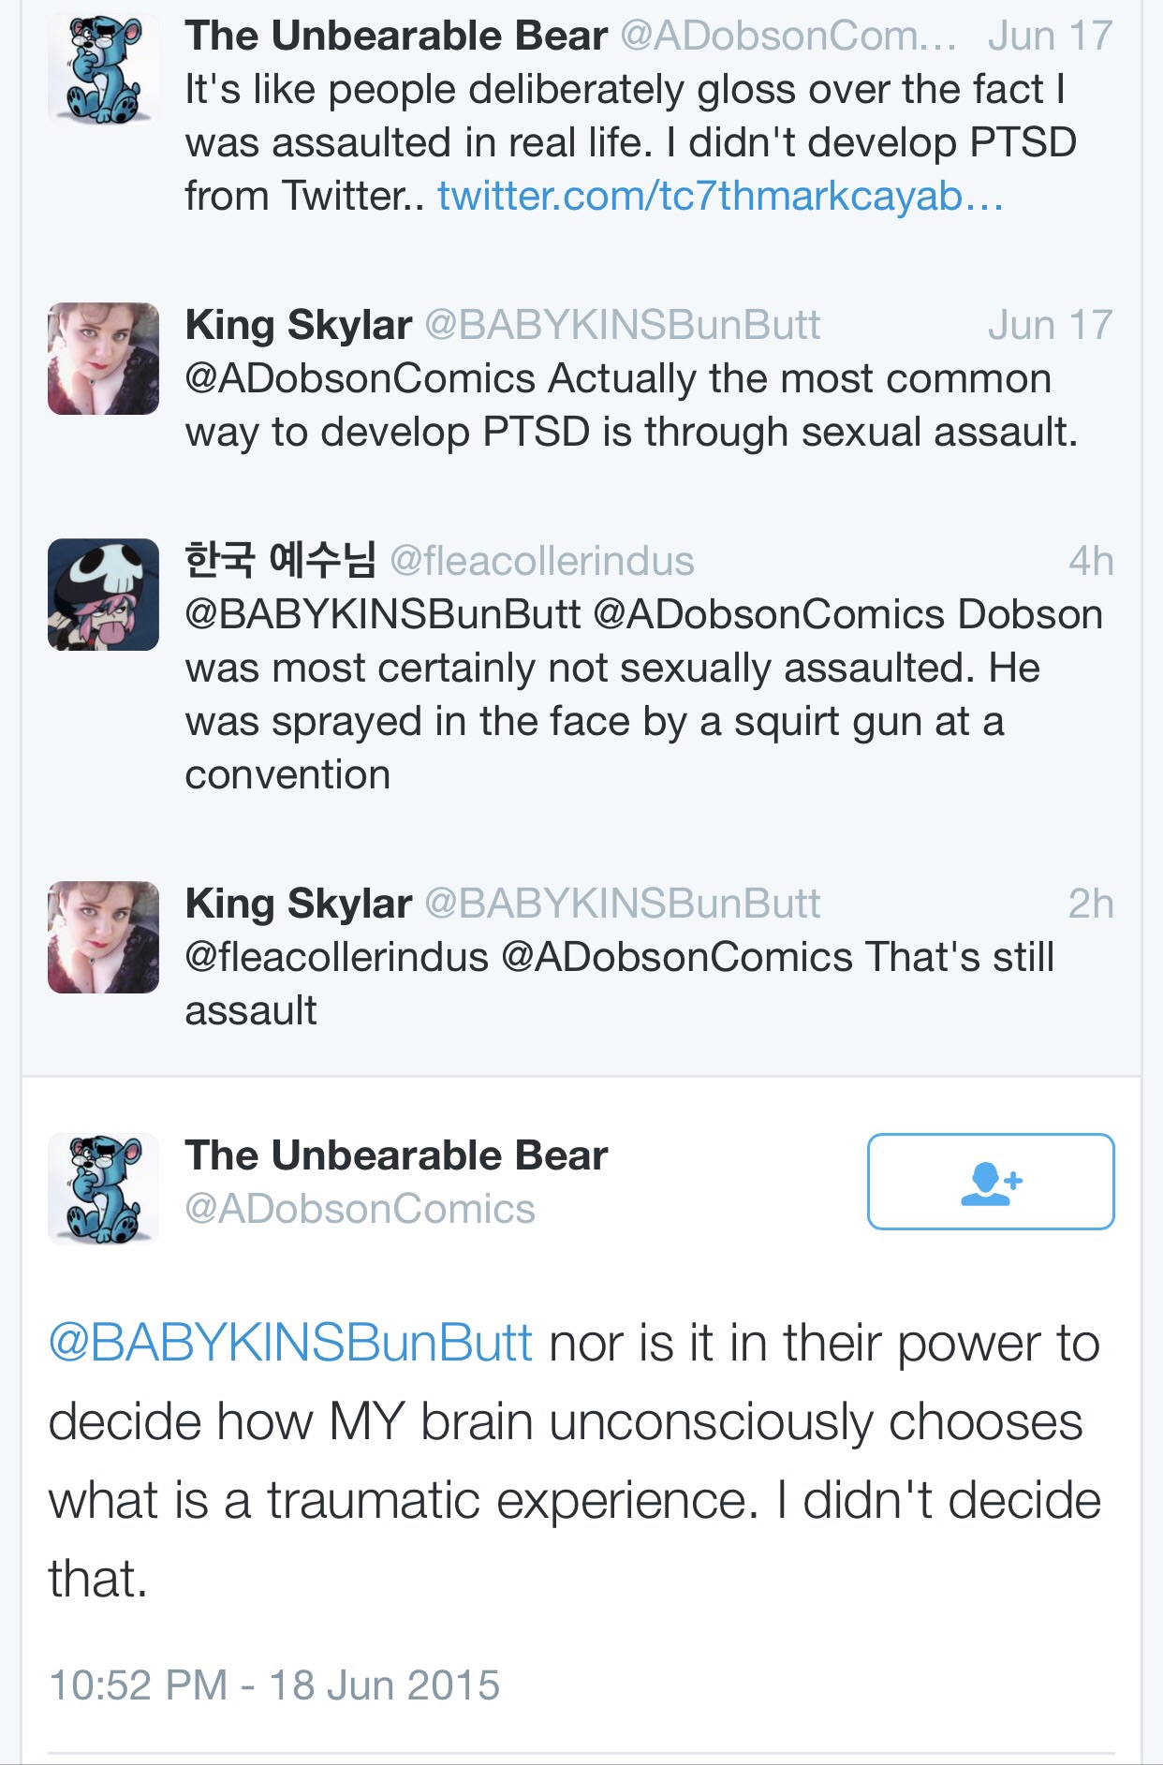The image size is (1163, 1765).
Task: Select the 'That's still assault' reply text
Action: click(620, 984)
